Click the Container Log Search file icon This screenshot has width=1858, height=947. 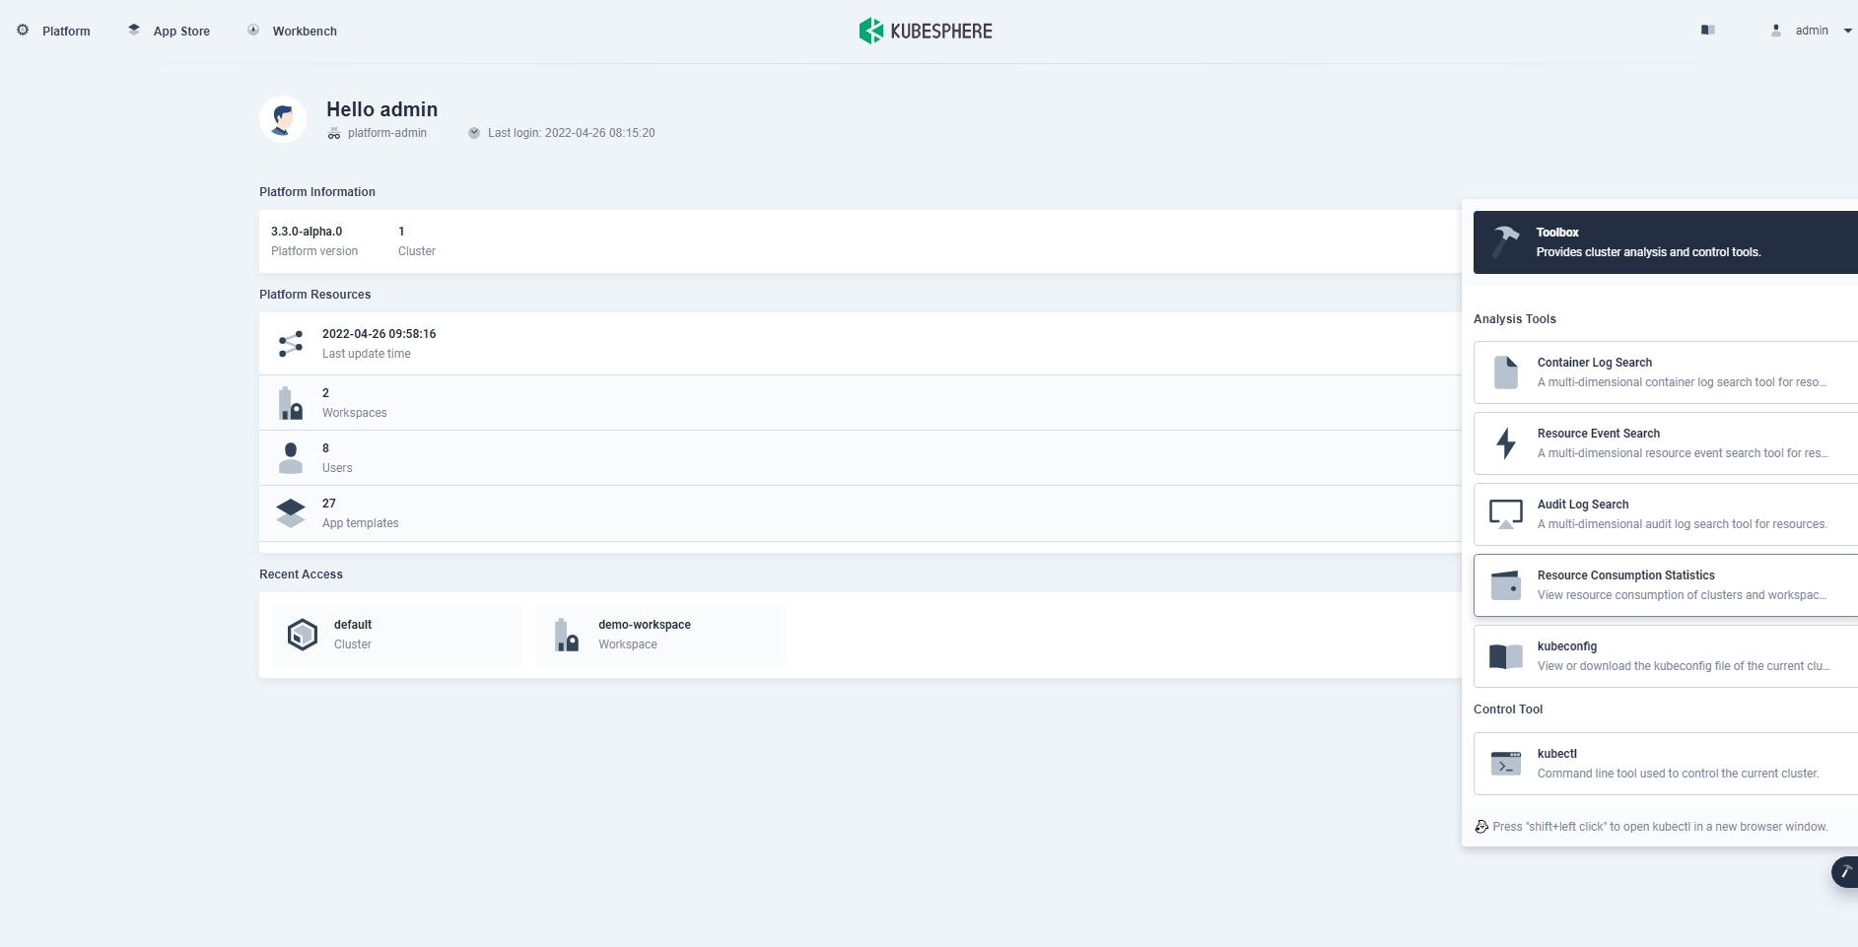tap(1506, 372)
